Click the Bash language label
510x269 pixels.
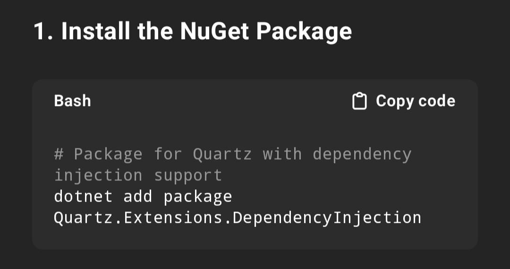tap(72, 101)
